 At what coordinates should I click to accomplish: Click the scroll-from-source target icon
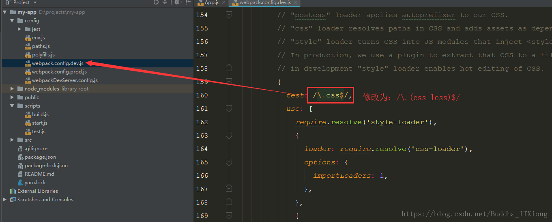point(156,2)
